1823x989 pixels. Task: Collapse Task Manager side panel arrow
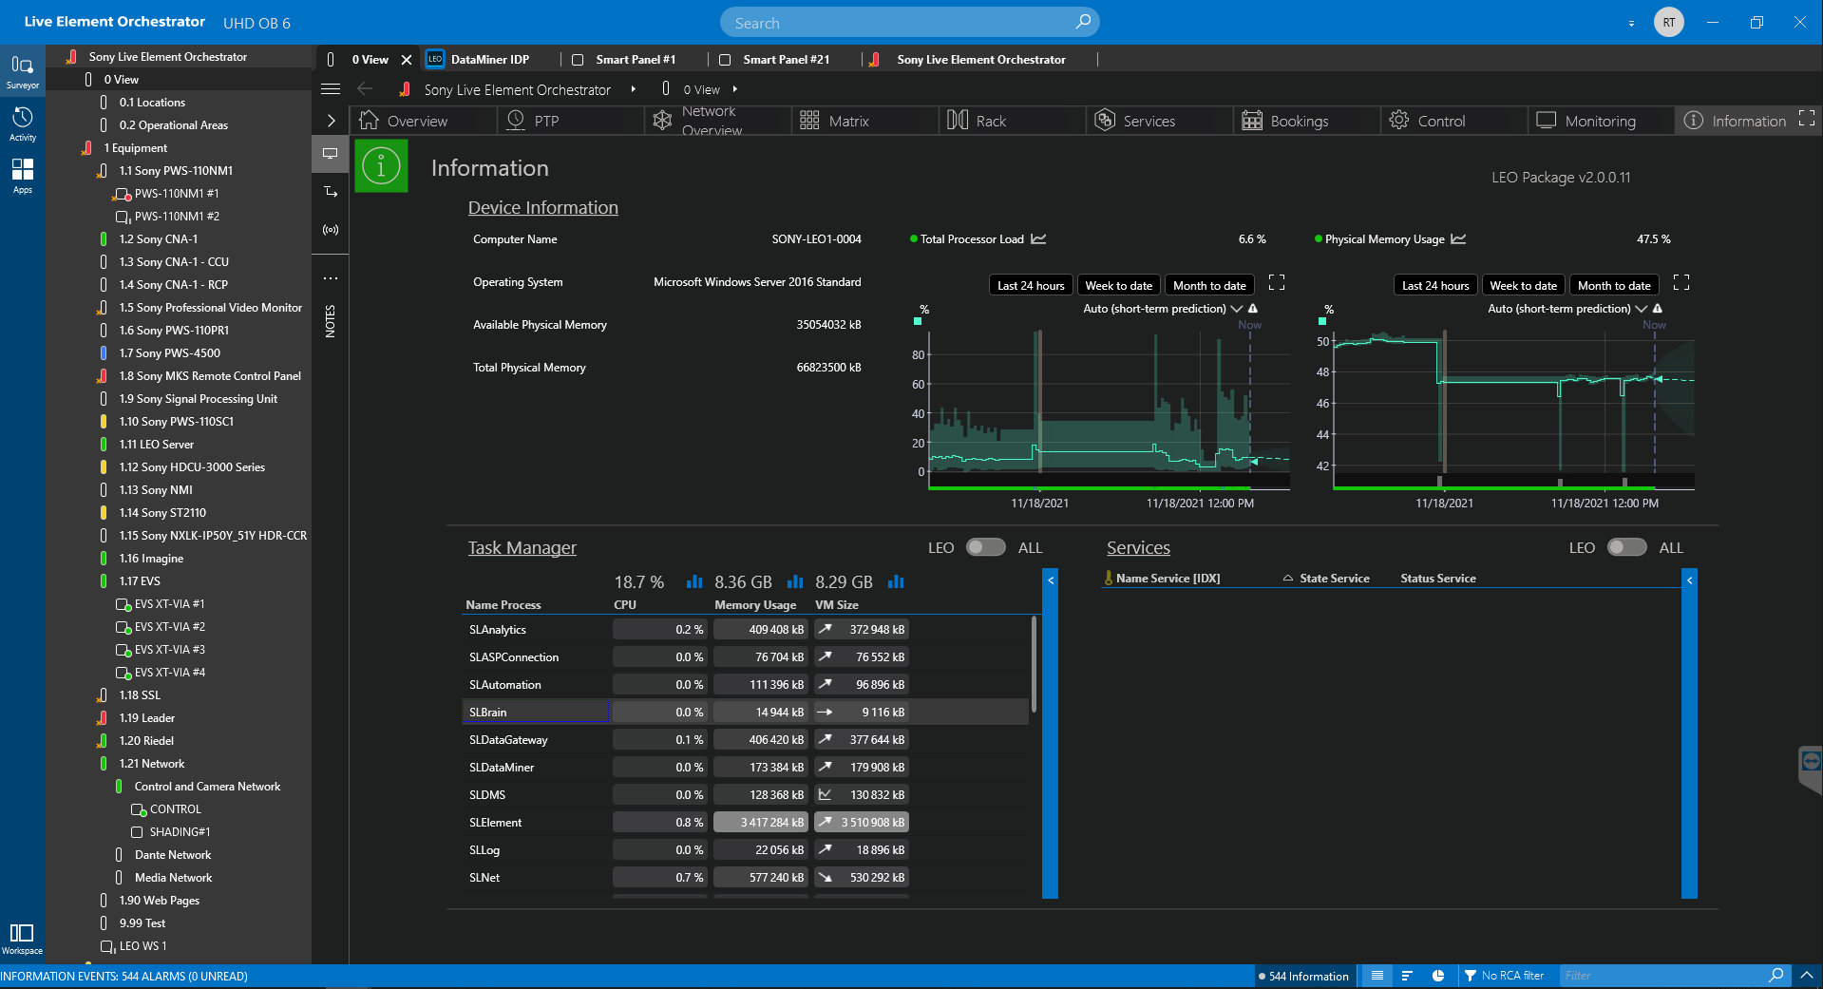click(1051, 580)
